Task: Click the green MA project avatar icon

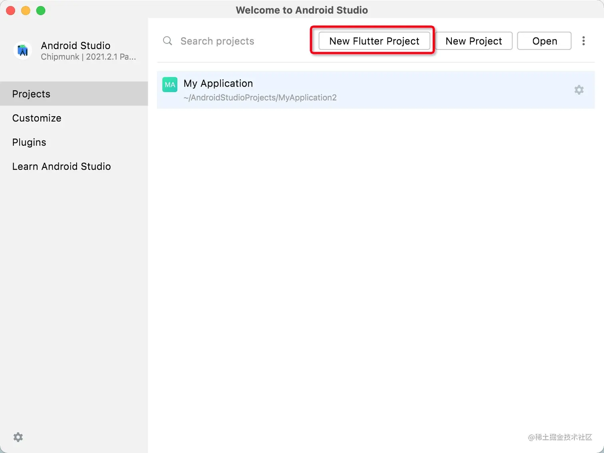Action: point(170,85)
